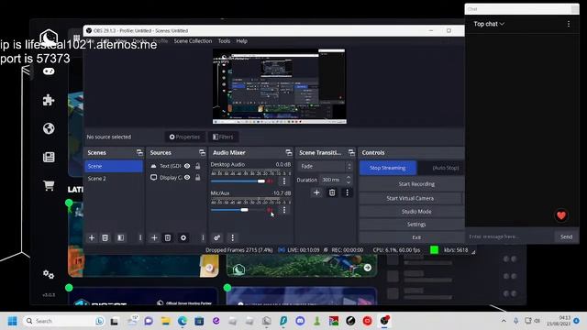Open the Fade transition dropdown

pyautogui.click(x=326, y=166)
